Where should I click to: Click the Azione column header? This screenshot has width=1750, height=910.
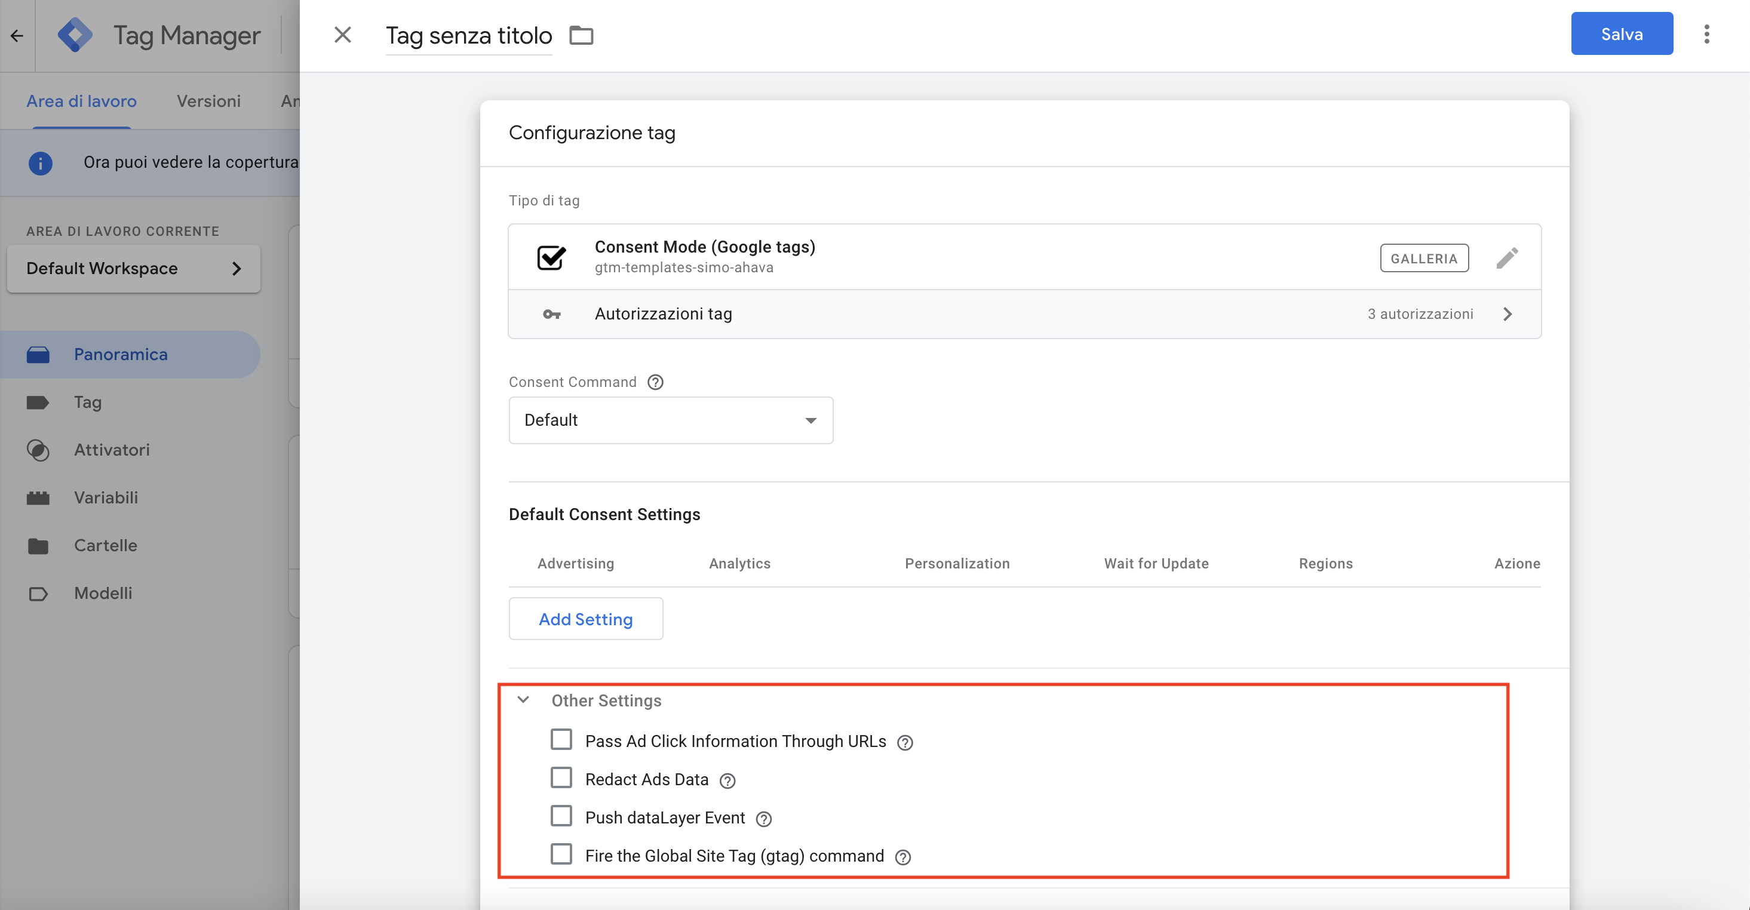pos(1516,563)
